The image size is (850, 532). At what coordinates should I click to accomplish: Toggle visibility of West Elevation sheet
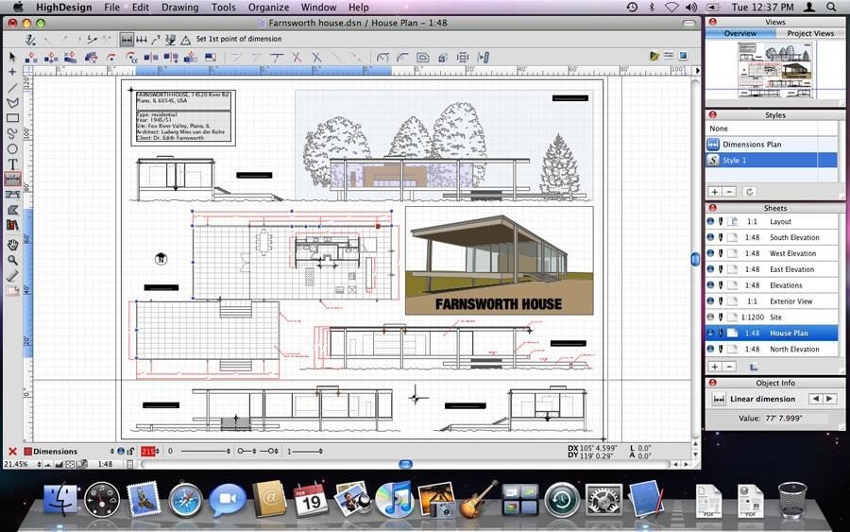pos(710,252)
